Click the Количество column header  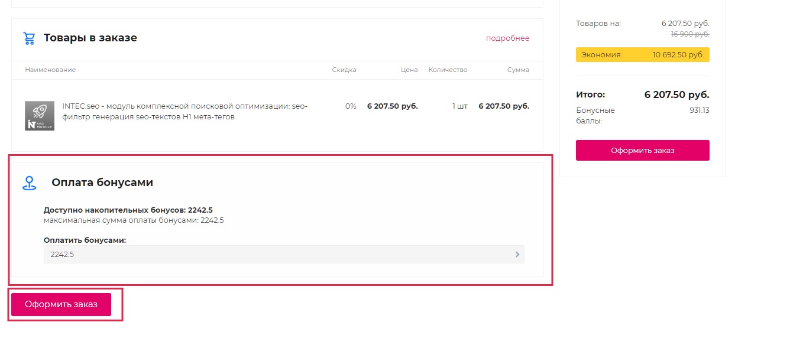448,70
